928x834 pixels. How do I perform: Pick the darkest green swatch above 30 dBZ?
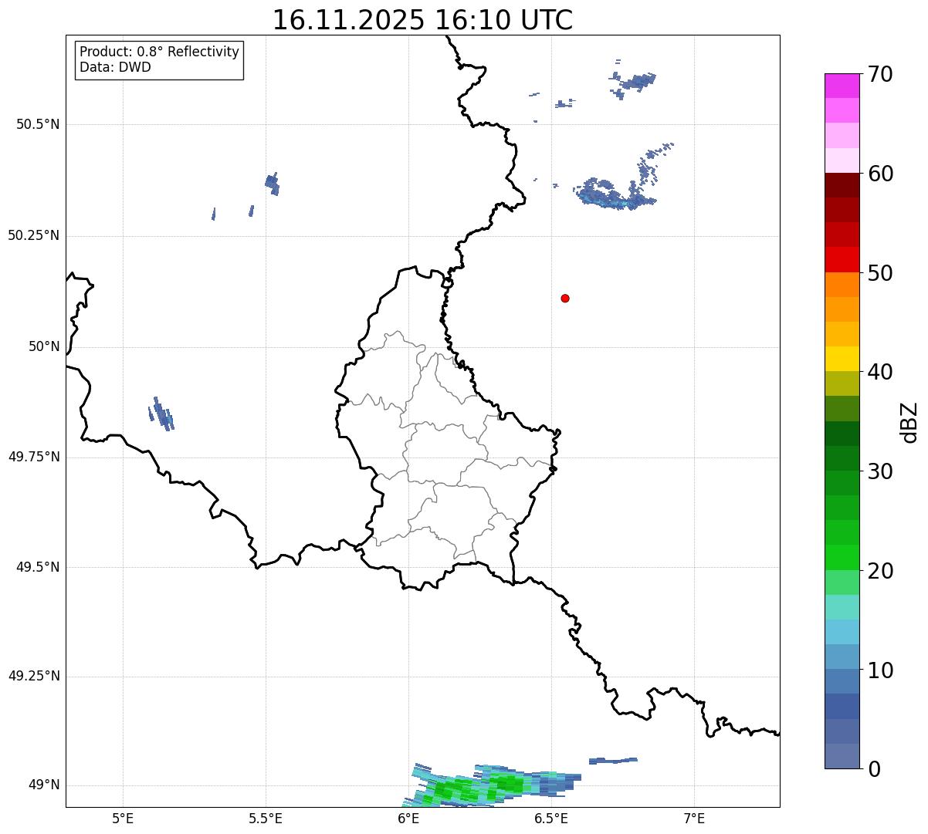(x=842, y=434)
